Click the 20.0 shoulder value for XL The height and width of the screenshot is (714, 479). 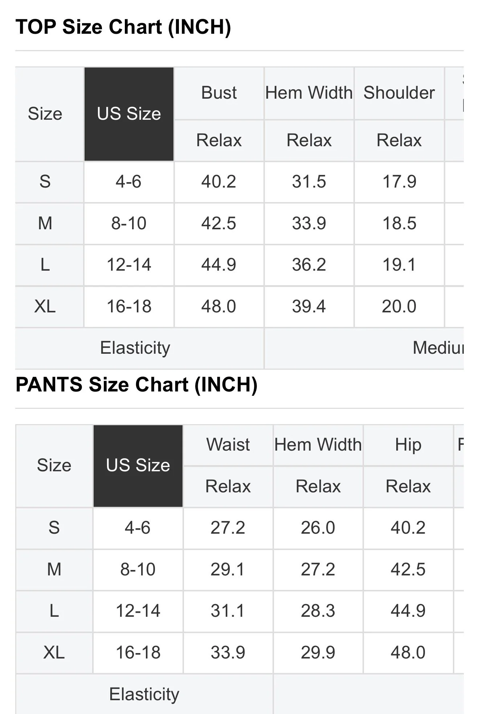399,307
